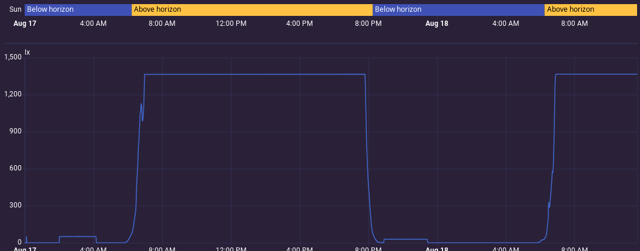The image size is (640, 251).
Task: Click the lx unit label above the chart
Action: (x=28, y=52)
